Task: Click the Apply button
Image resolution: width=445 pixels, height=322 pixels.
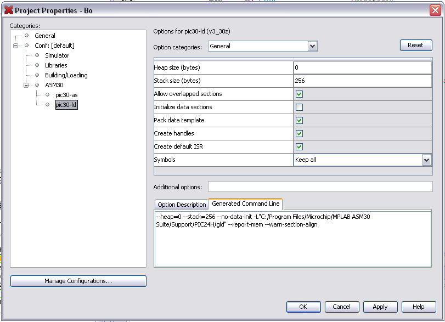Action: [x=380, y=307]
